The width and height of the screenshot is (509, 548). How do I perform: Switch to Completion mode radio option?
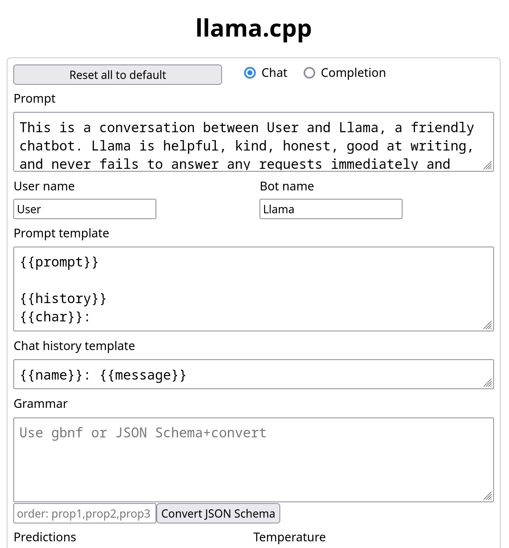pyautogui.click(x=309, y=73)
